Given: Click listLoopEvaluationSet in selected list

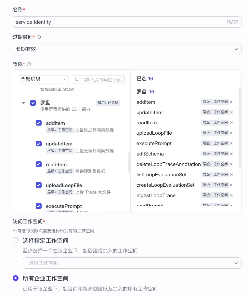Looking at the screenshot, I should point(162,175).
